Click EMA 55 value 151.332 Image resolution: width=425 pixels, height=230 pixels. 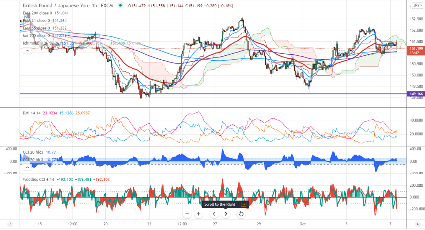point(59,28)
